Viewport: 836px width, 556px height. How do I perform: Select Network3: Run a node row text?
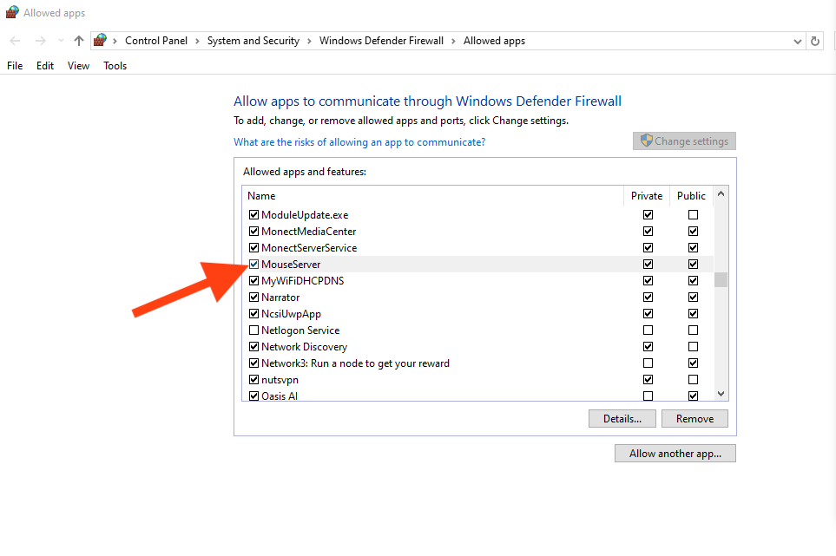[x=355, y=363]
